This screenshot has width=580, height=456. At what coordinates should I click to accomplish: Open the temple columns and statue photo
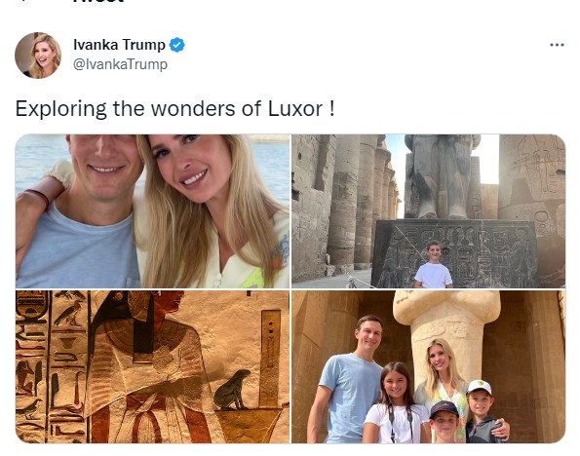pyautogui.click(x=428, y=211)
